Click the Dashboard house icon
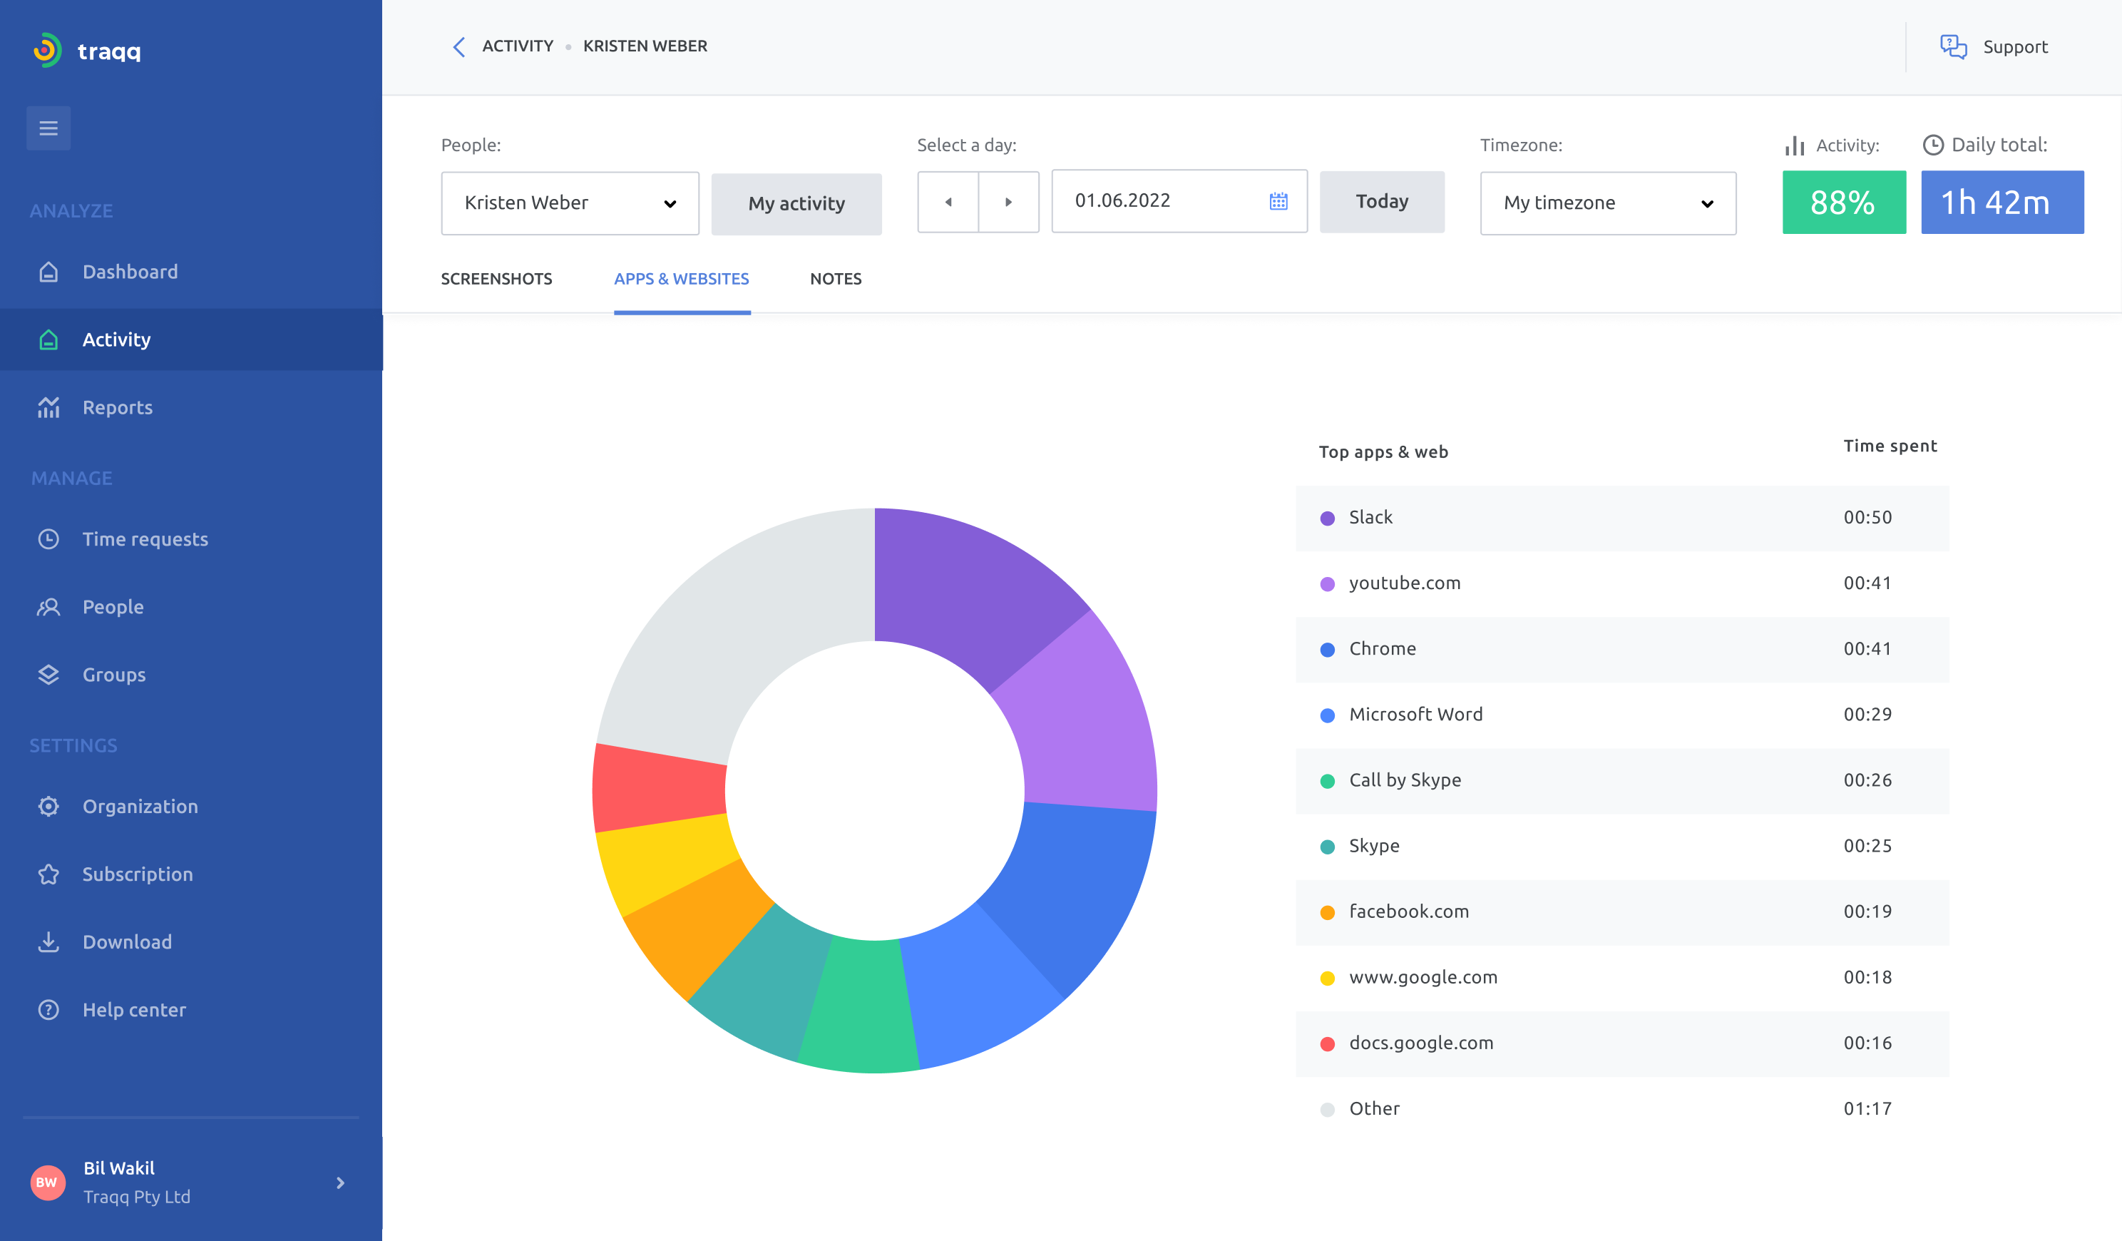This screenshot has height=1241, width=2122. (x=48, y=271)
